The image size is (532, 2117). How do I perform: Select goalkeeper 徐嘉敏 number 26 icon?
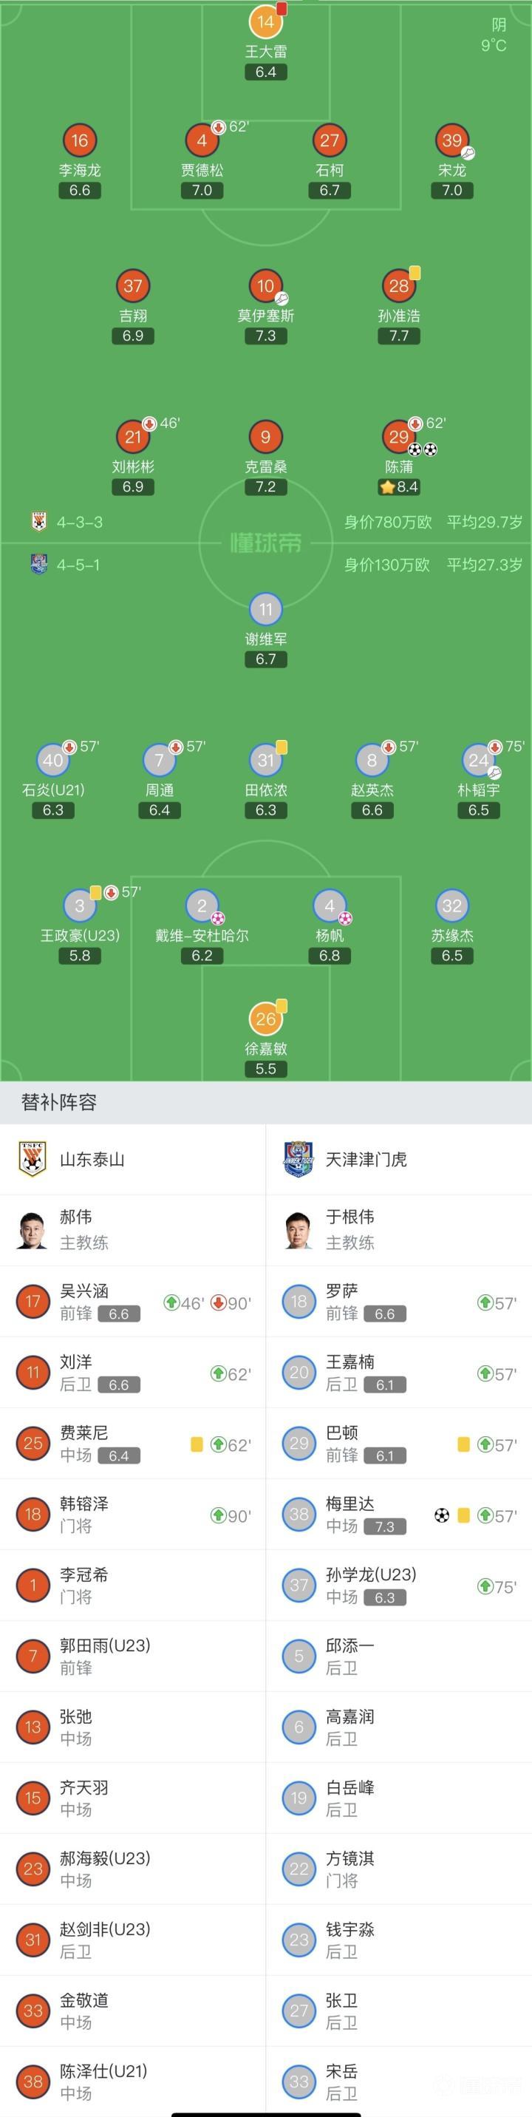click(265, 1019)
